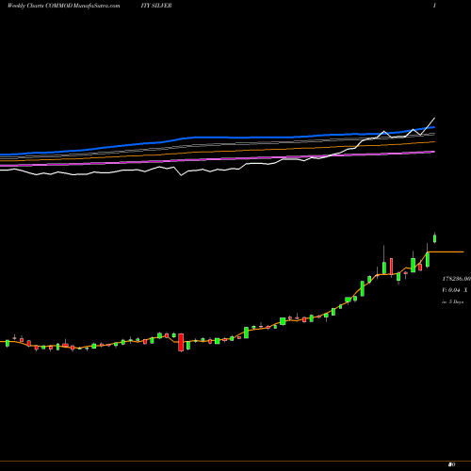Click the "Weekly Charts COMMOD" title text
Viewport: 471px width, 471px height.
(40, 6)
